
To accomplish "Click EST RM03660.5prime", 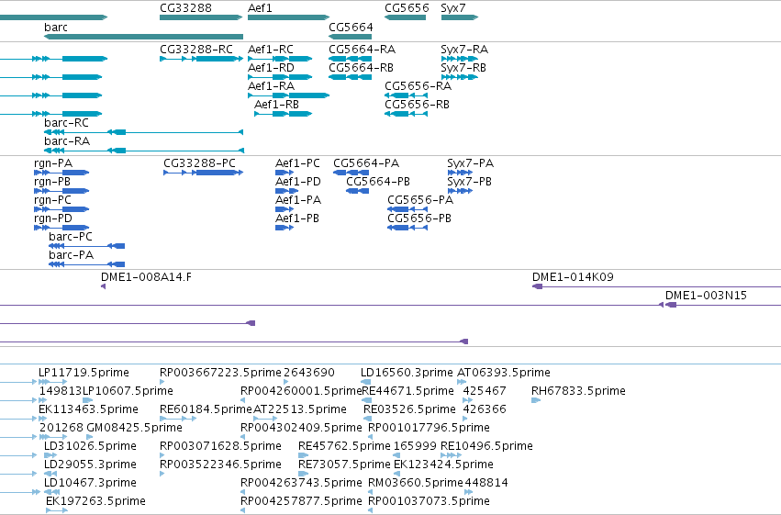I will tap(416, 483).
